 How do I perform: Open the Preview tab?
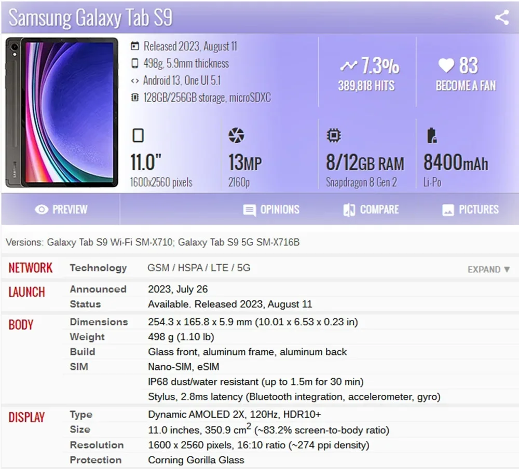click(x=61, y=210)
